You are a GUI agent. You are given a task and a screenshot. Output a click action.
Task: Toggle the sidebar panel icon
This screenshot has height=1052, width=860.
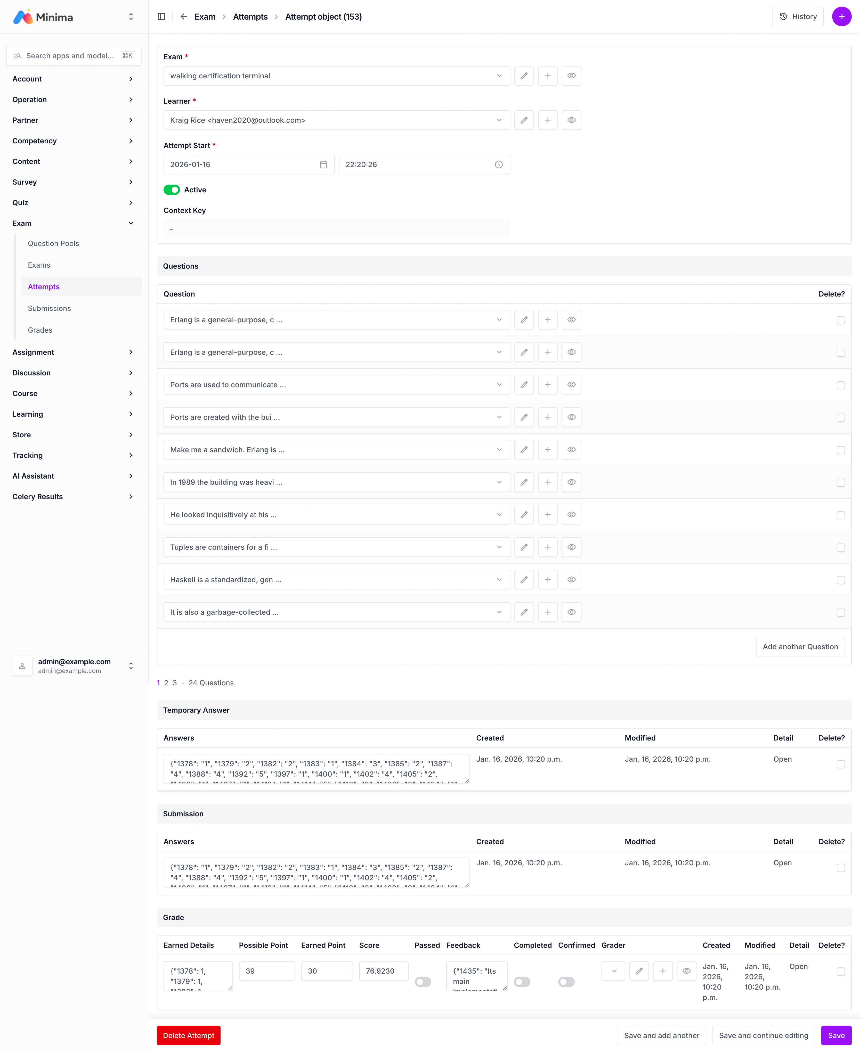(x=161, y=17)
